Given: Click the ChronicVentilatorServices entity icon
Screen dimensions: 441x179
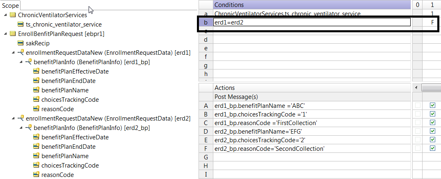Looking at the screenshot, I should [x=13, y=15].
